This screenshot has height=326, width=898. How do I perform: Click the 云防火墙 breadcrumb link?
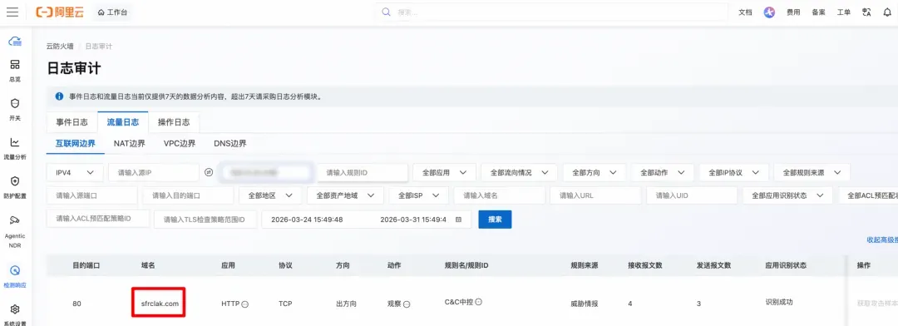pos(60,46)
